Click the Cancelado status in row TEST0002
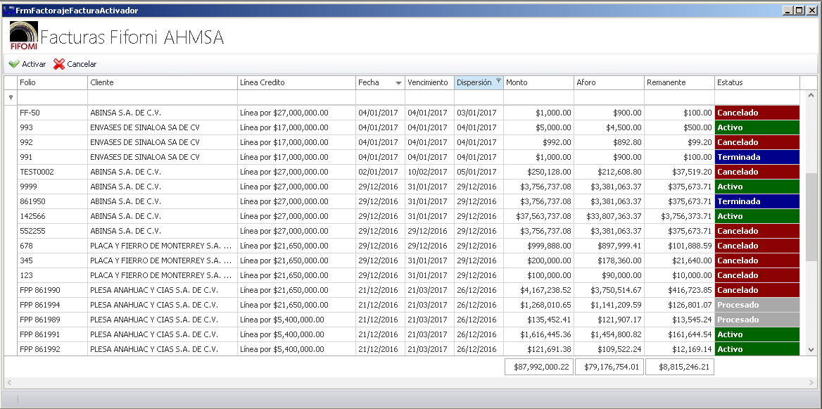822x409 pixels. (x=757, y=172)
